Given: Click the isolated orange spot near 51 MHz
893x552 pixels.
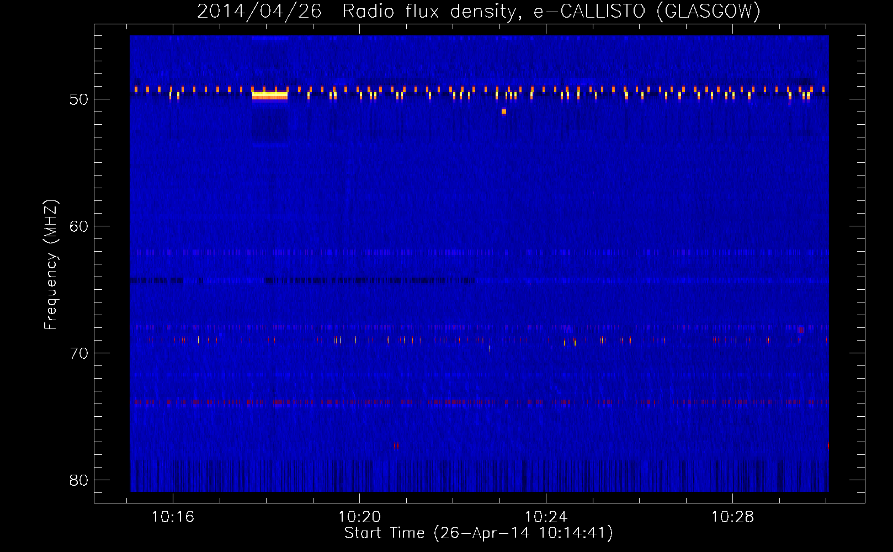Looking at the screenshot, I should coord(504,112).
